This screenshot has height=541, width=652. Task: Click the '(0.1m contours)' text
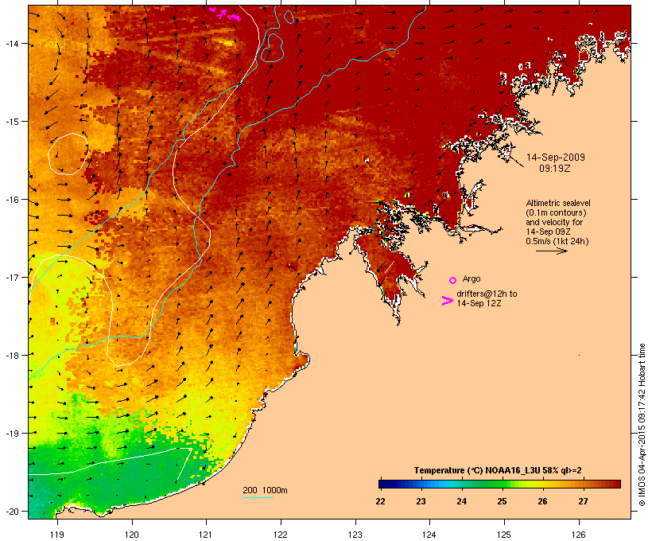tap(556, 212)
